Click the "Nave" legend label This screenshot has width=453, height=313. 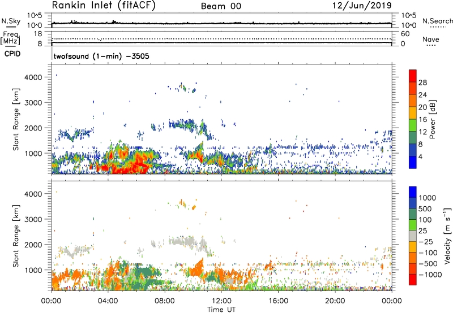tap(431, 40)
